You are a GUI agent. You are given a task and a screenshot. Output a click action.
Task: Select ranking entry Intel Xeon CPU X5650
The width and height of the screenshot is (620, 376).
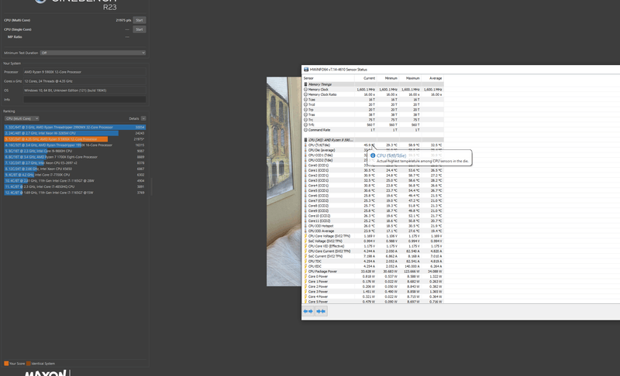(x=74, y=169)
